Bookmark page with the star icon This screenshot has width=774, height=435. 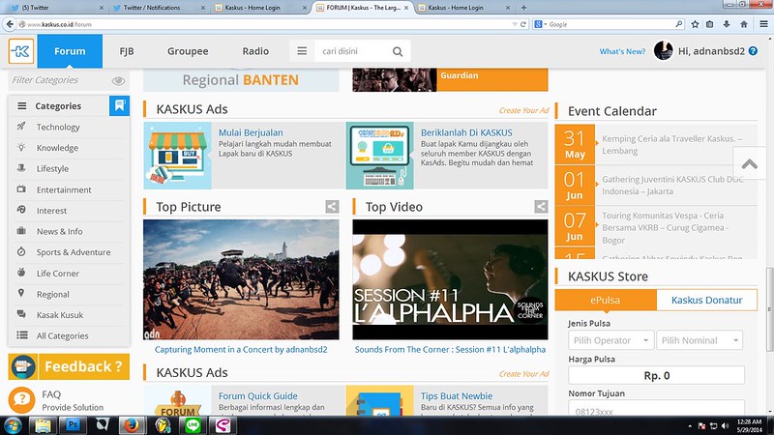click(695, 24)
